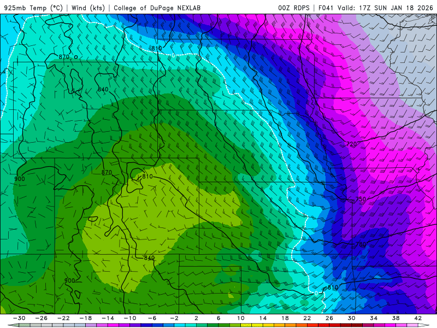Click the "F041" forecast hour text
The width and height of the screenshot is (437, 328).
[x=326, y=8]
